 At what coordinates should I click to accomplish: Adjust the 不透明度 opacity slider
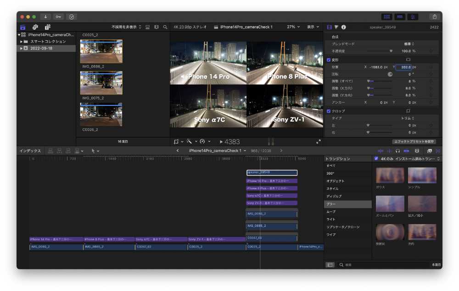(x=380, y=51)
